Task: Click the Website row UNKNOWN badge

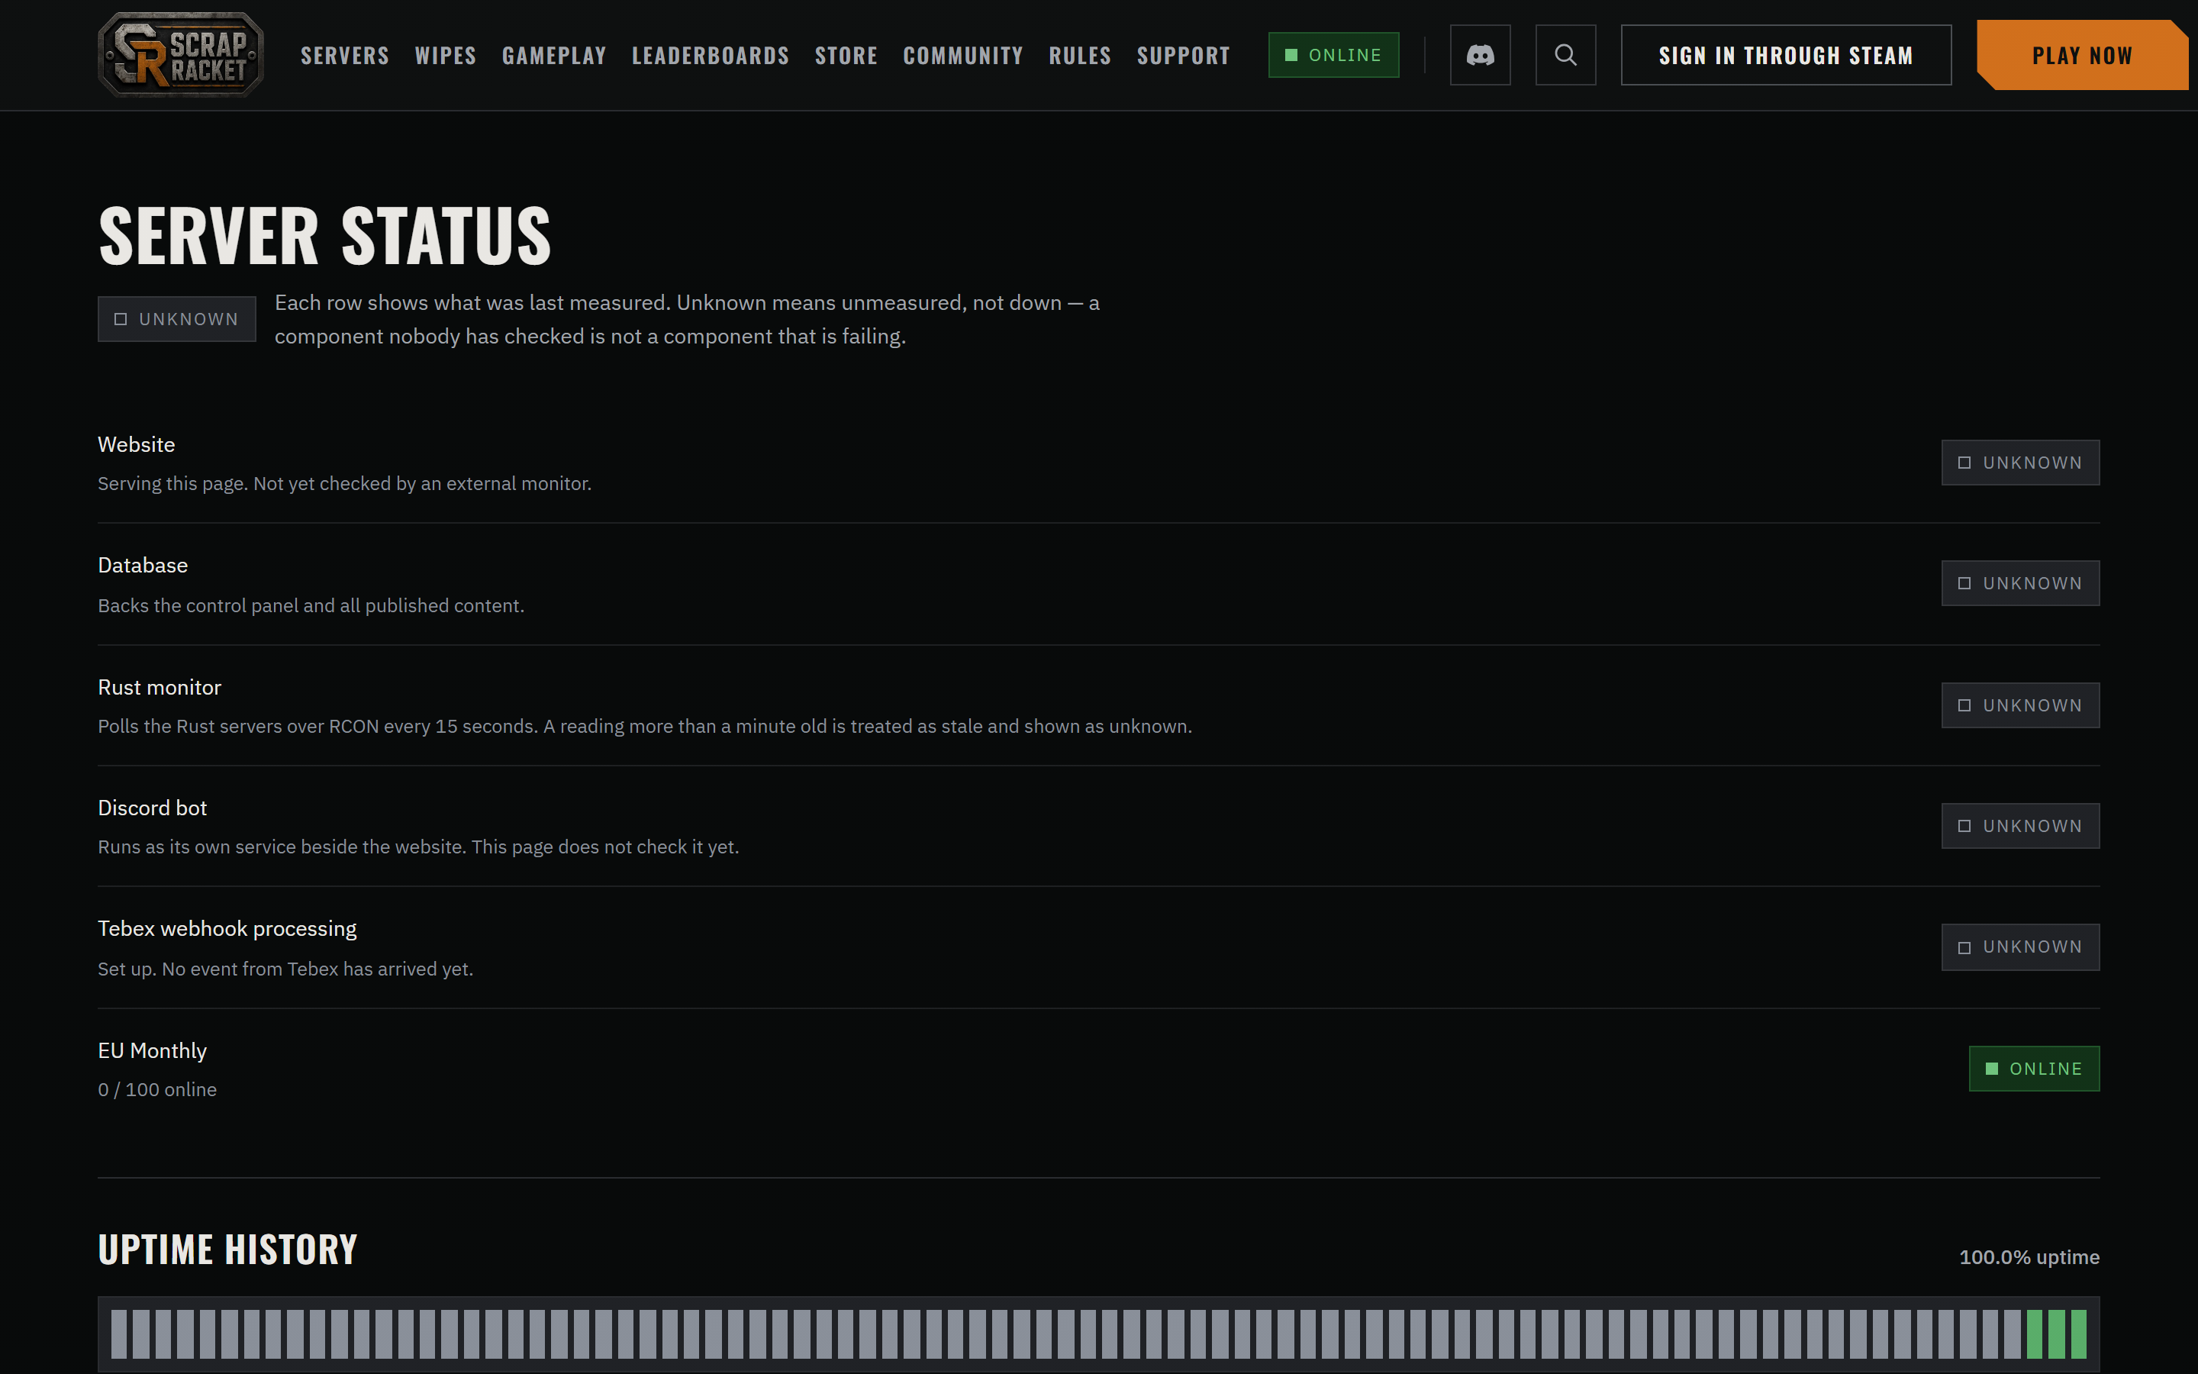Action: [x=2020, y=463]
